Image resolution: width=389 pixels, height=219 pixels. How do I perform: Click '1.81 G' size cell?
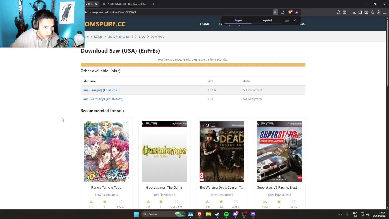(212, 90)
